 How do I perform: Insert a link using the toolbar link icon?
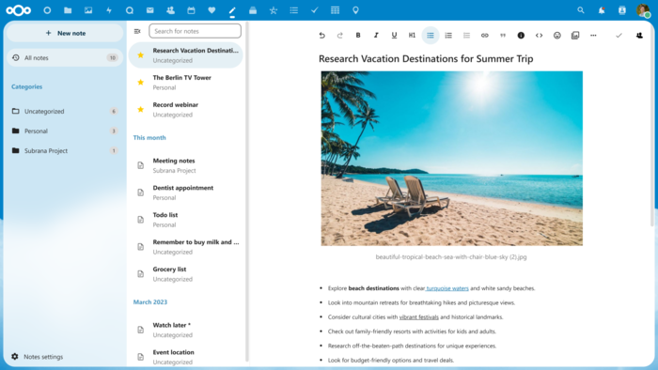point(485,35)
